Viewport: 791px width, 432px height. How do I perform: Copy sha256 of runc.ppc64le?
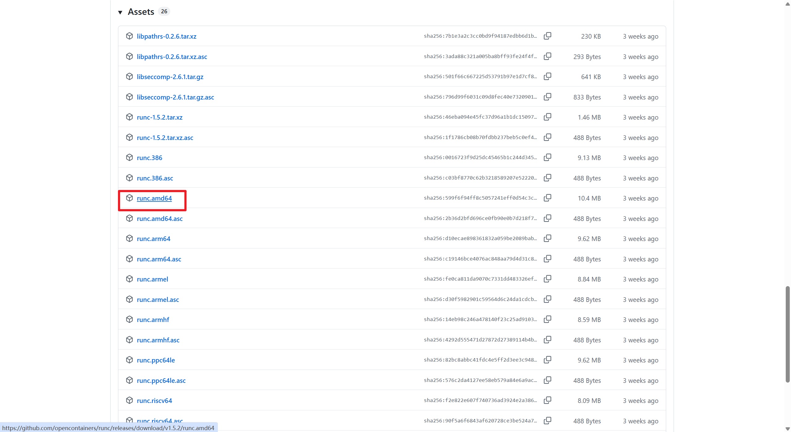(x=547, y=360)
